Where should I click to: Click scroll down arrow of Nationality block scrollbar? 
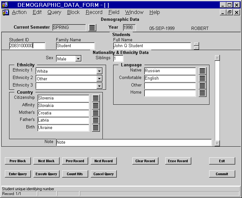[x=217, y=143]
